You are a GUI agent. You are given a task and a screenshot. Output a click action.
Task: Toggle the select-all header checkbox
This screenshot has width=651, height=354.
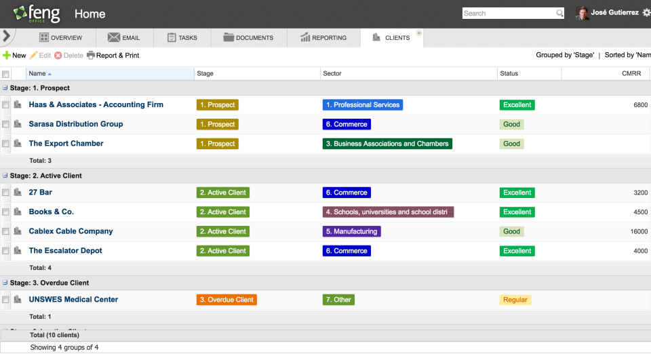click(5, 74)
